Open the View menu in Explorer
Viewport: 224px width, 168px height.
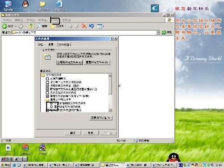pos(30,20)
